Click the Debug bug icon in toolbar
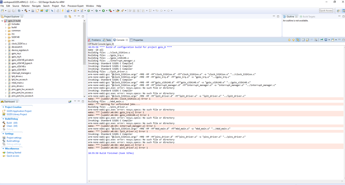 (x=97, y=11)
